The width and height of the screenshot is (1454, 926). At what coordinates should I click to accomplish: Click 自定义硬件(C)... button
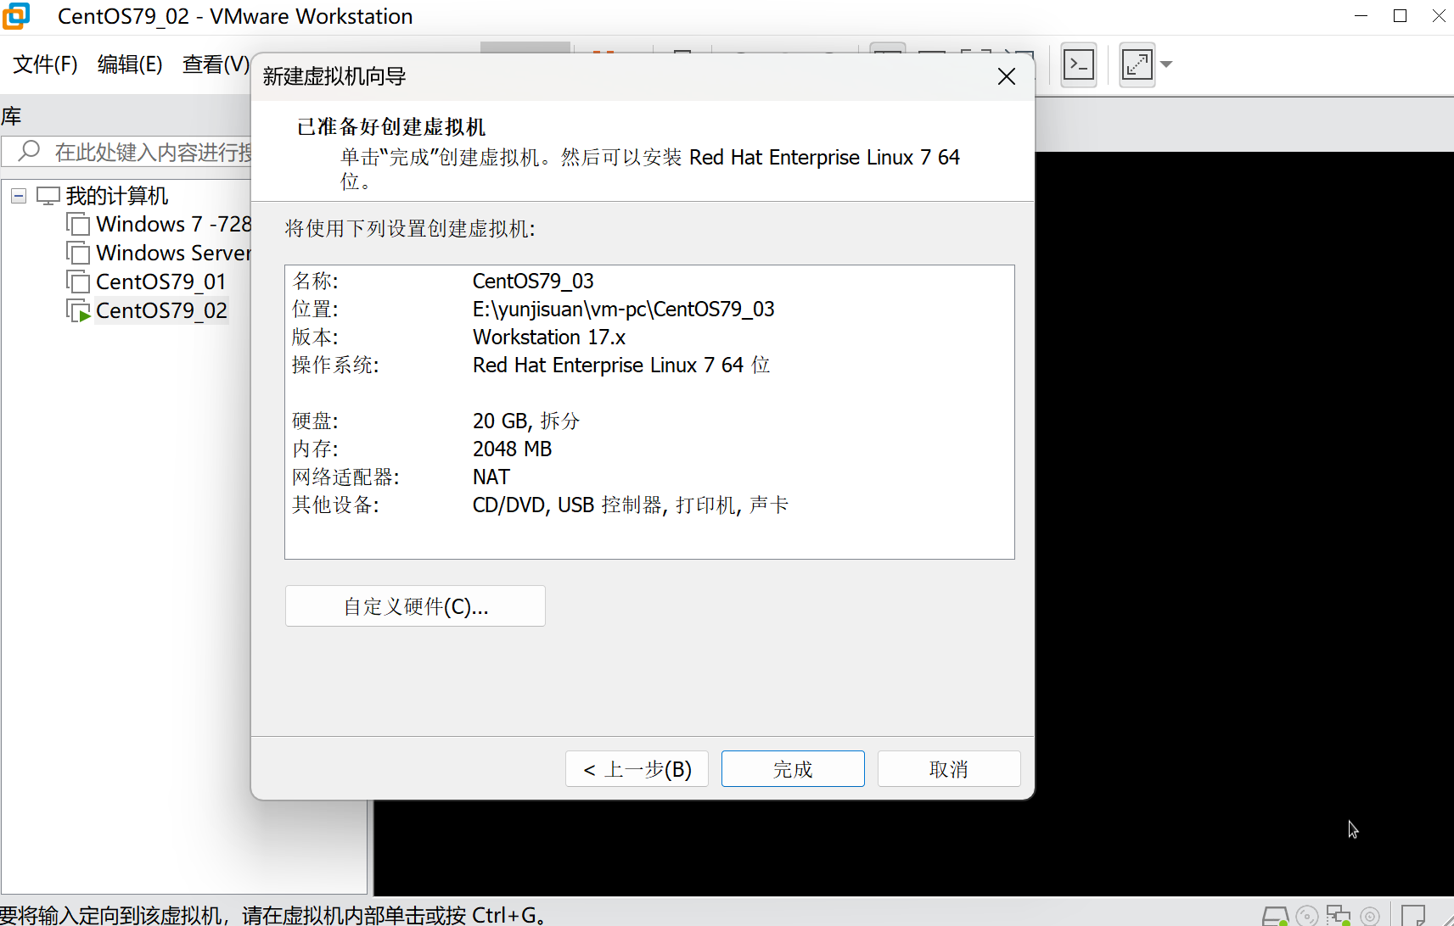[415, 606]
